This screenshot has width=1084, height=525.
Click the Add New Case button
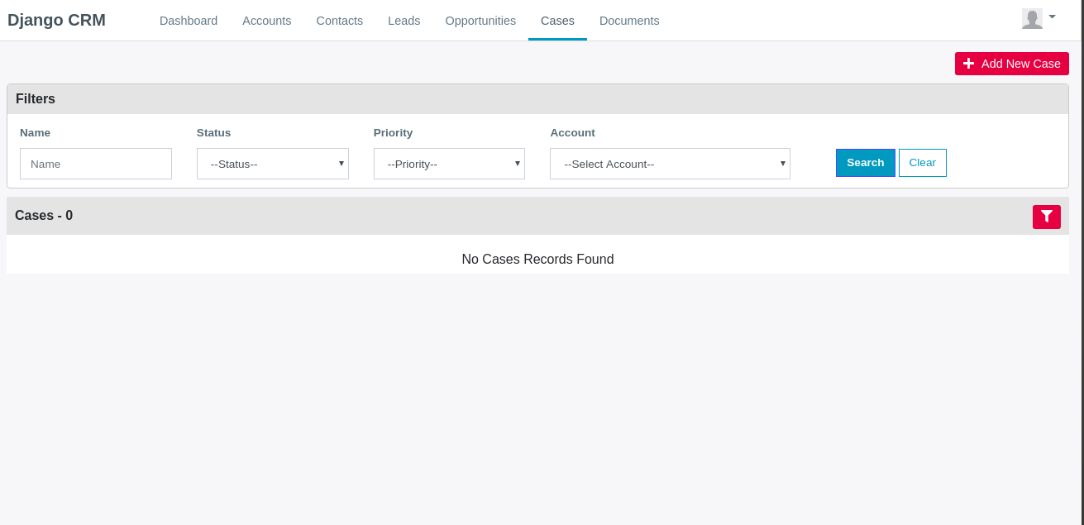pos(1012,64)
